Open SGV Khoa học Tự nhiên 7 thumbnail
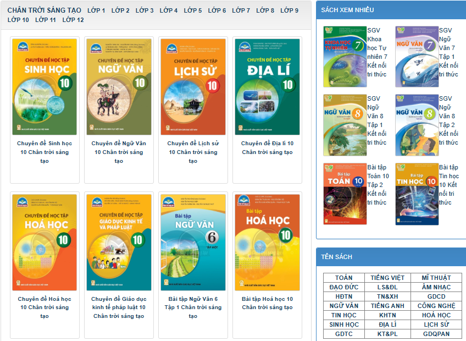This screenshot has height=341, width=466. [x=345, y=57]
